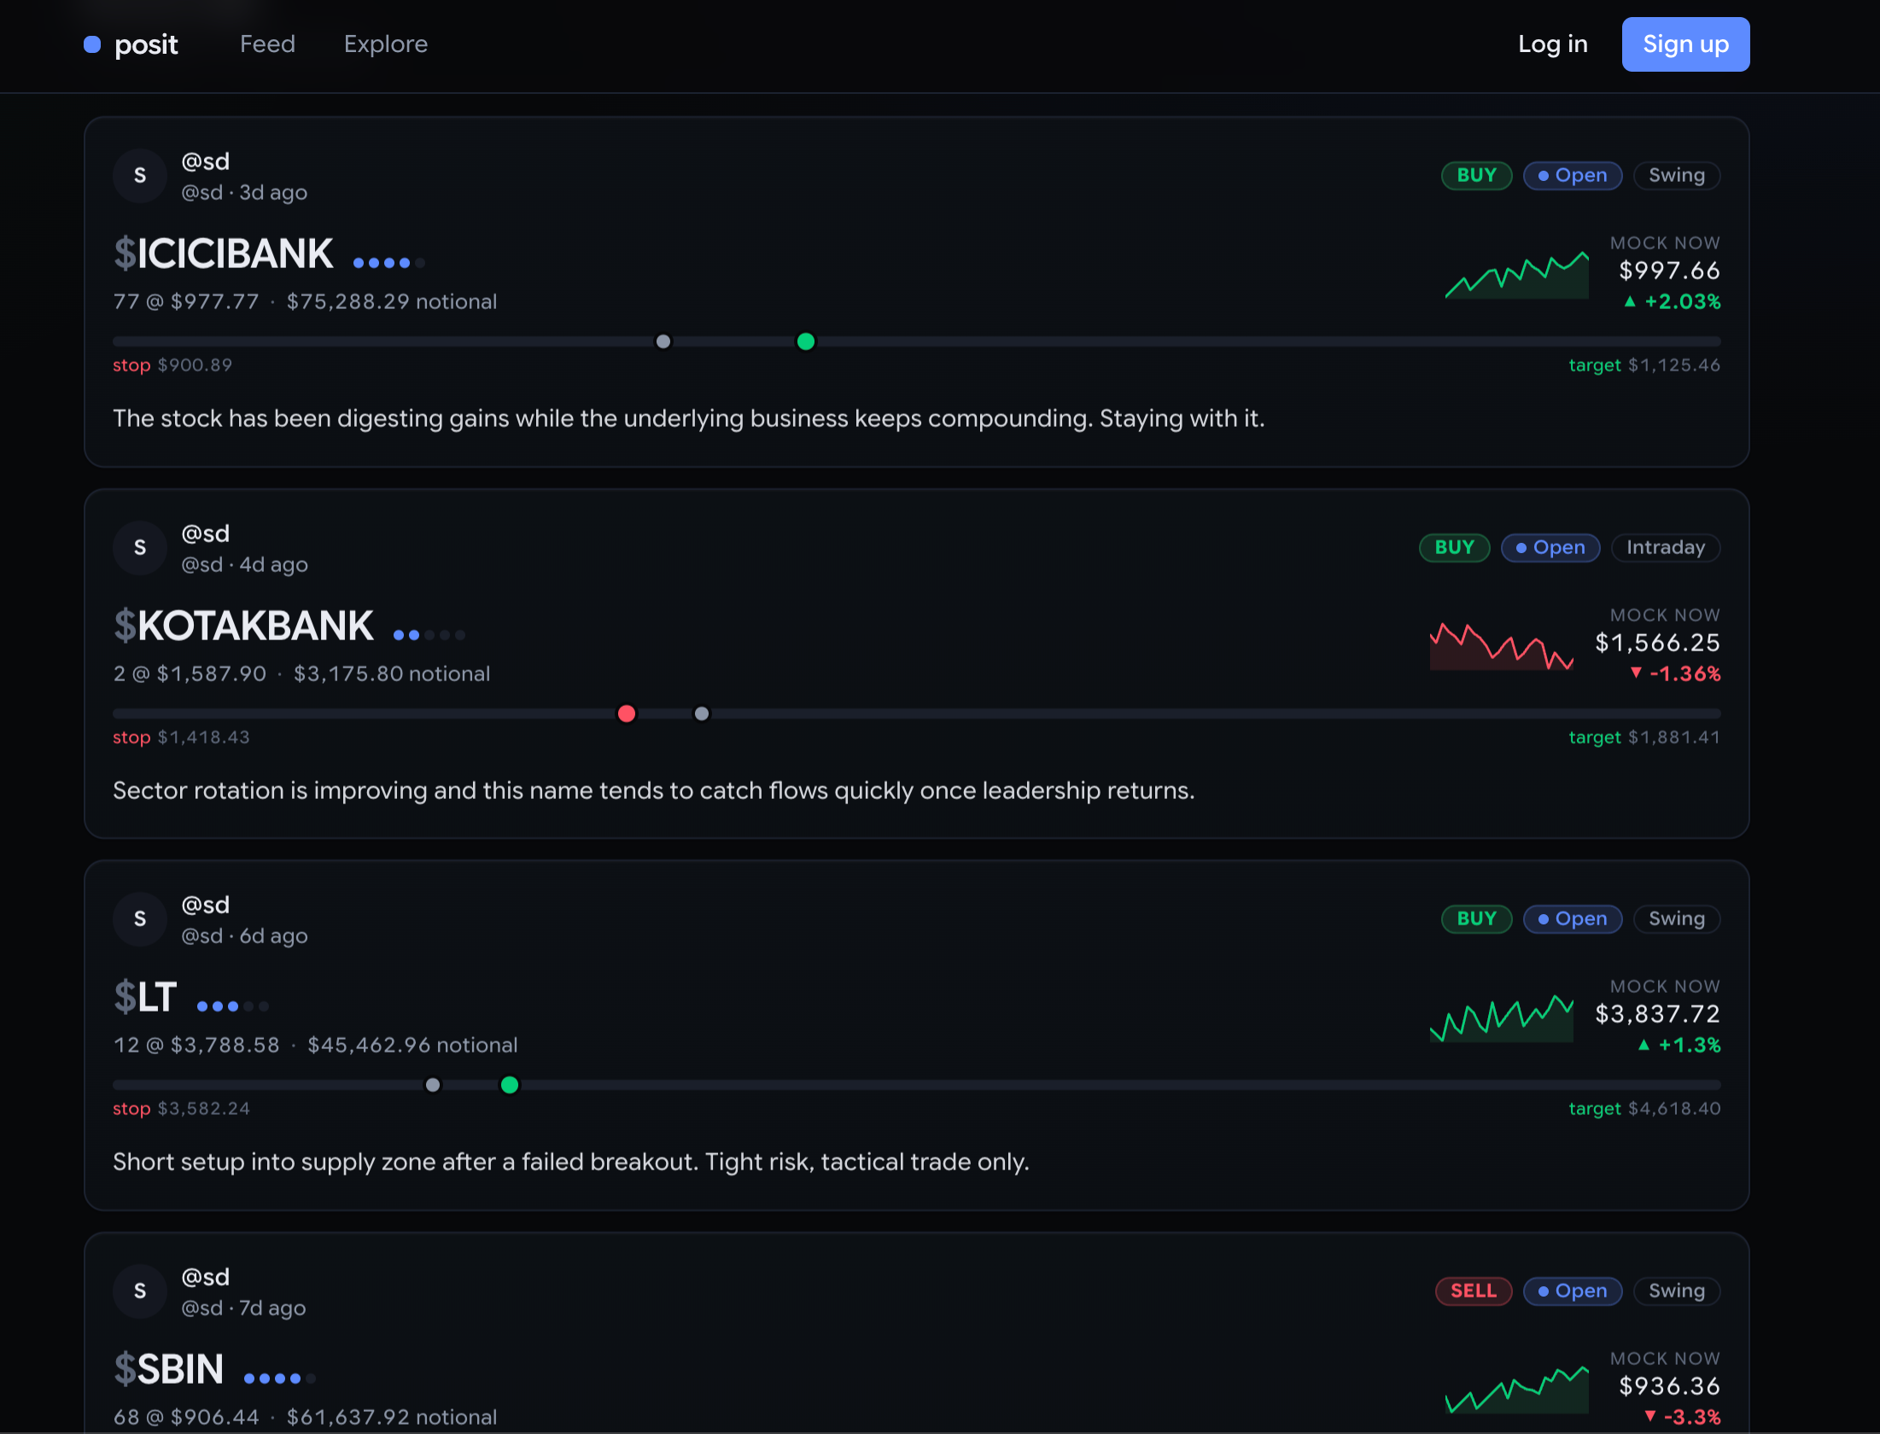Open @sd profile name on LT post
Image resolution: width=1880 pixels, height=1434 pixels.
[x=206, y=905]
